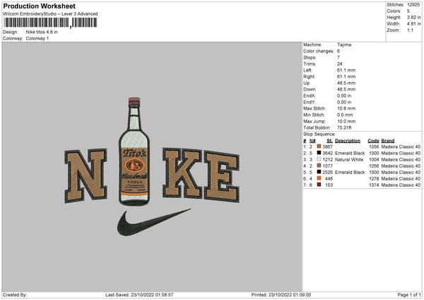Click the code 1374 in stop row 7

tap(374, 185)
